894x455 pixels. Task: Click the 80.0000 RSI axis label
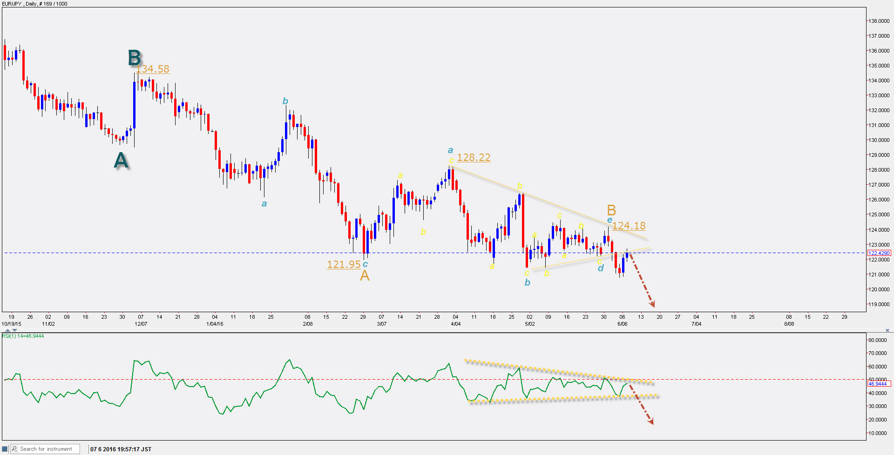tap(878, 340)
